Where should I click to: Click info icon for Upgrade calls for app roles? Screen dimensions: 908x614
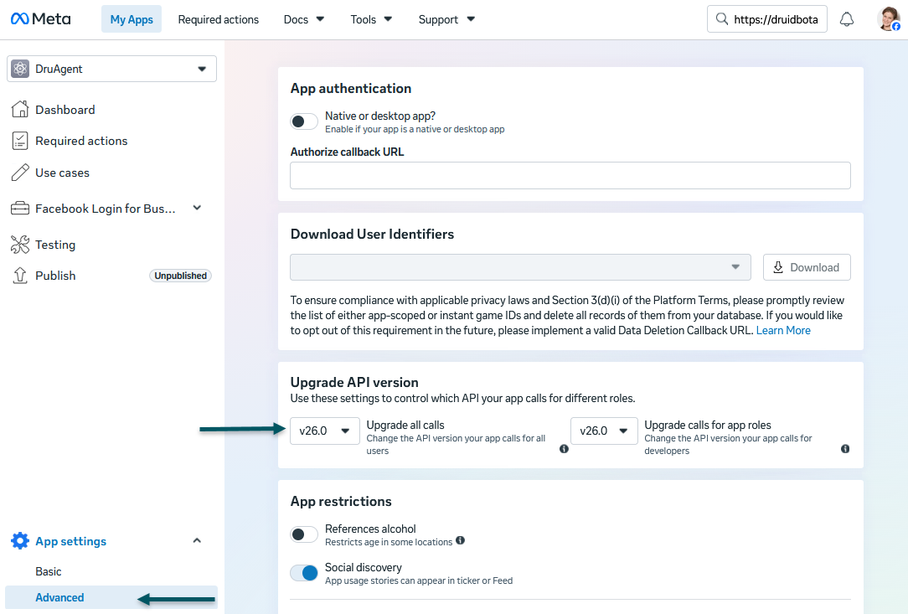845,449
